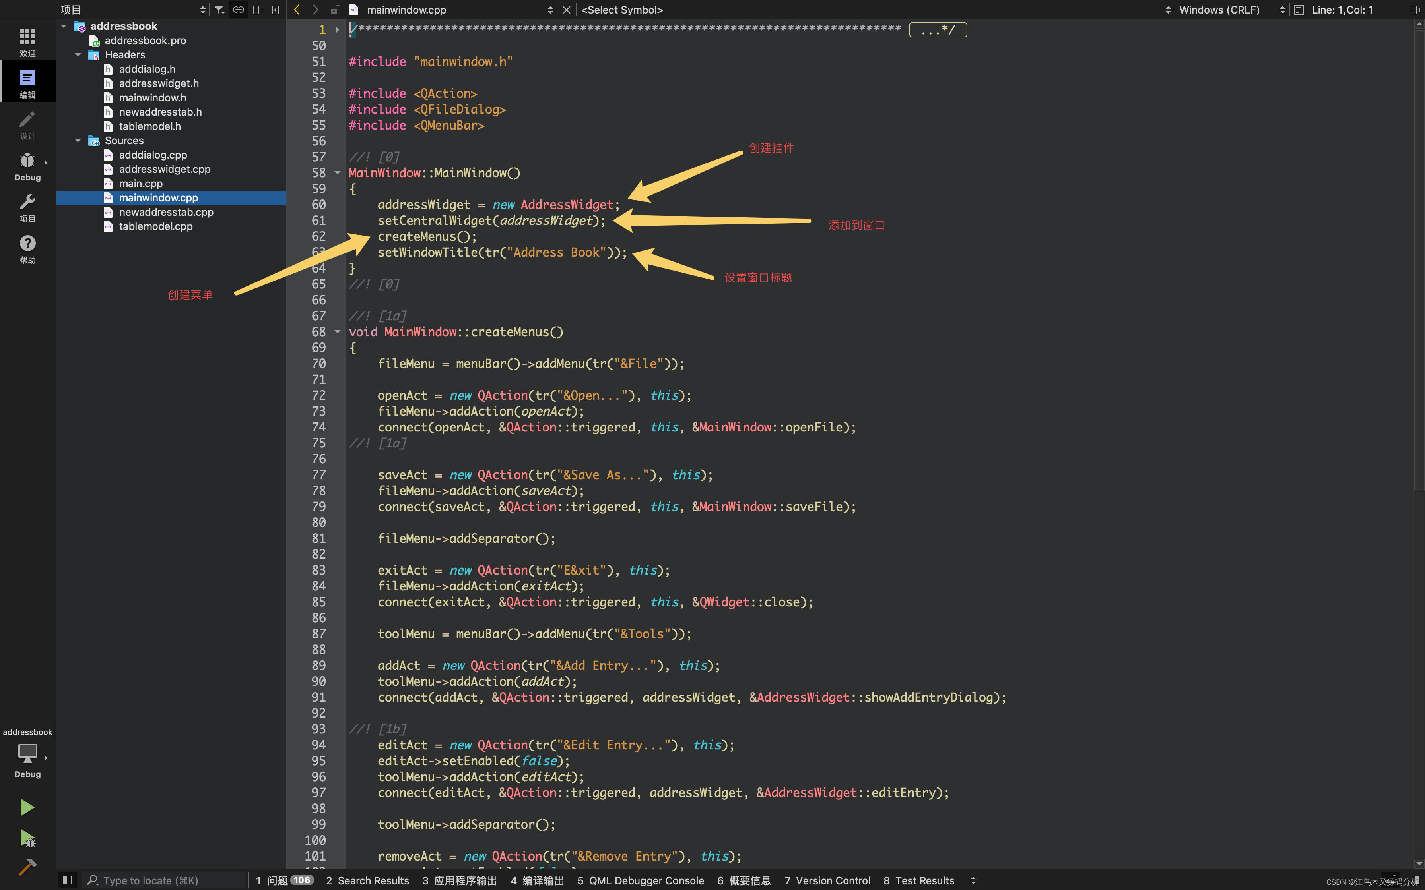Click filter tree icon in project panel
This screenshot has width=1425, height=890.
pyautogui.click(x=219, y=10)
